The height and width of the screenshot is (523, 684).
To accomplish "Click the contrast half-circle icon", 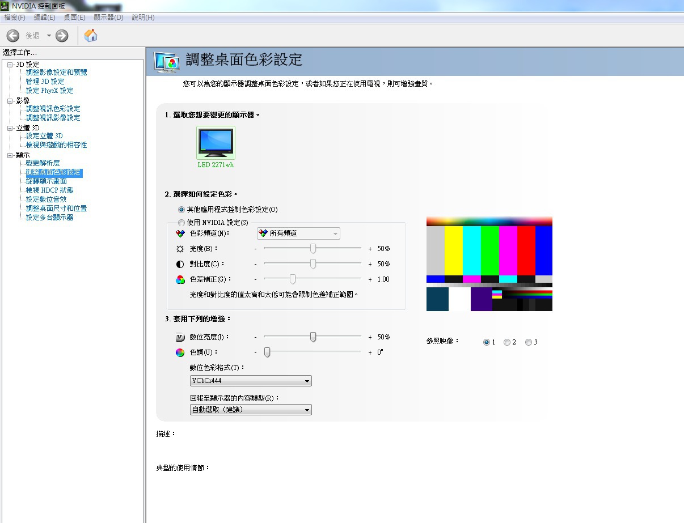I will tap(180, 264).
